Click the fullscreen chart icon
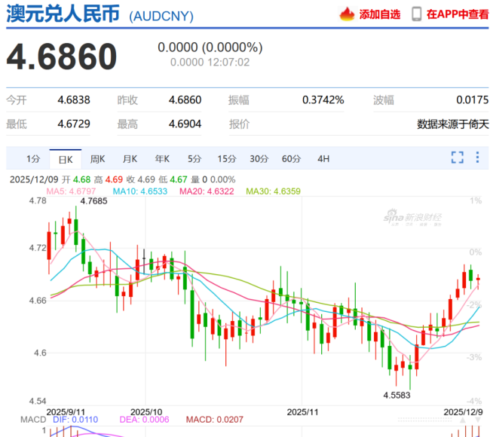This screenshot has width=490, height=437. point(457,157)
